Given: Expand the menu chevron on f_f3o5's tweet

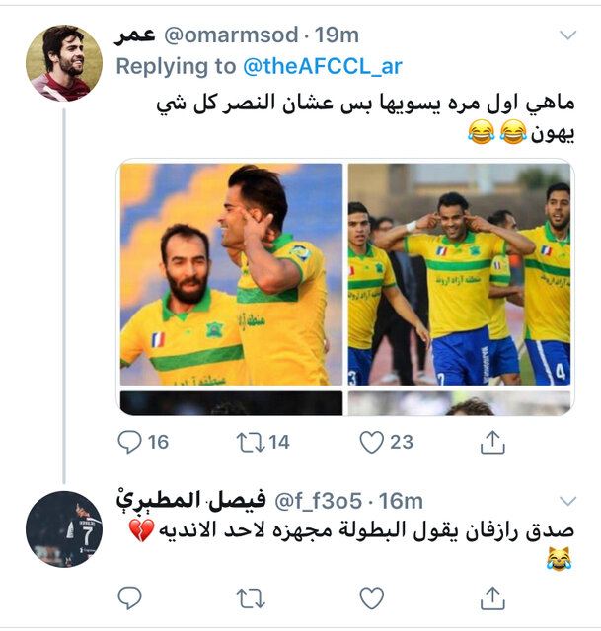Looking at the screenshot, I should coord(567,500).
